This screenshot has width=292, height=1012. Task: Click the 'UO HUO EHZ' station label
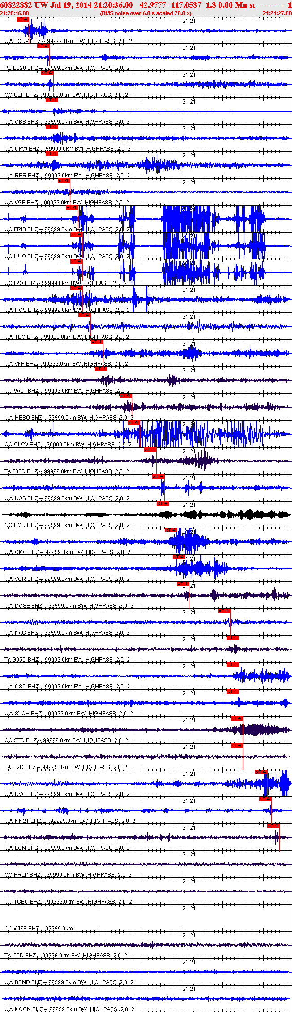pyautogui.click(x=21, y=256)
